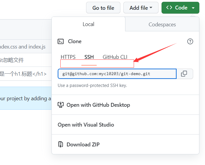Select the HTTPS clone option
The width and height of the screenshot is (205, 165).
[x=68, y=57]
